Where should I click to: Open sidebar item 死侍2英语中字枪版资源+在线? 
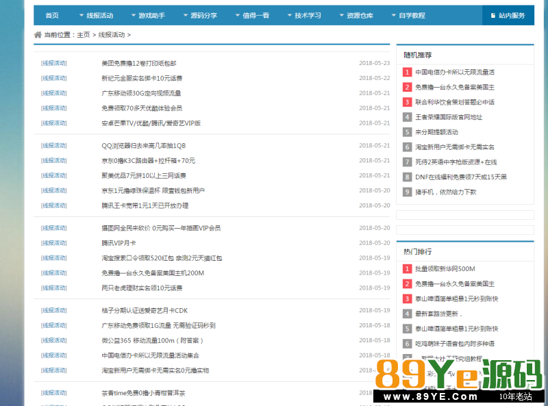456,162
